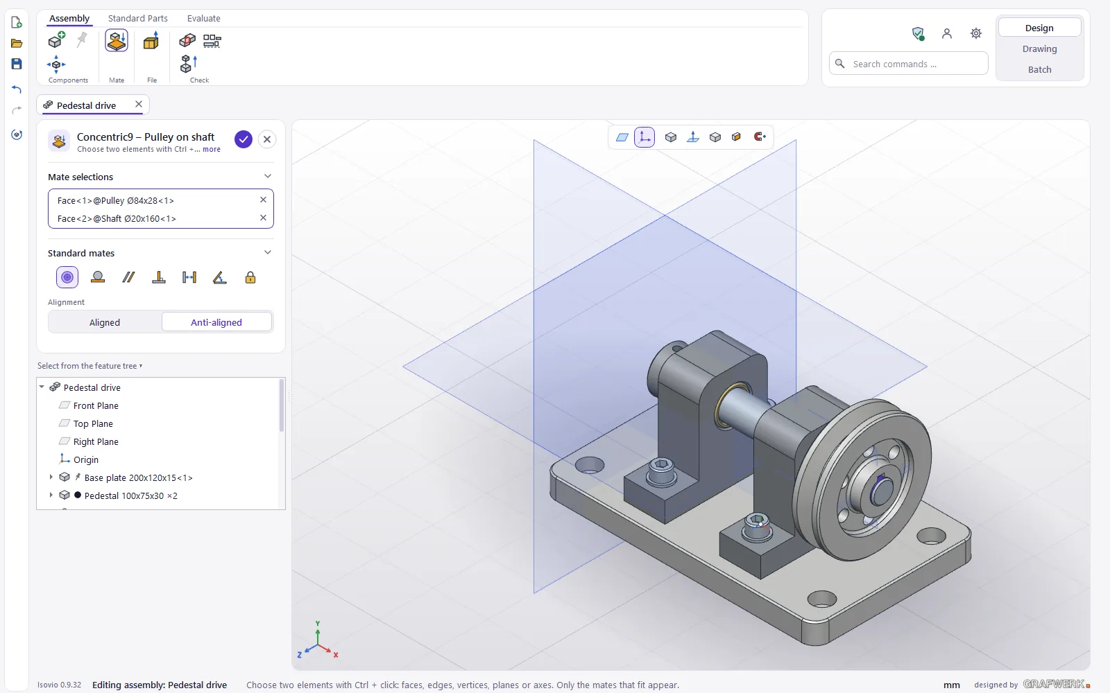Select the Perpendicular mate type
Image resolution: width=1110 pixels, height=693 pixels.
[x=159, y=277]
